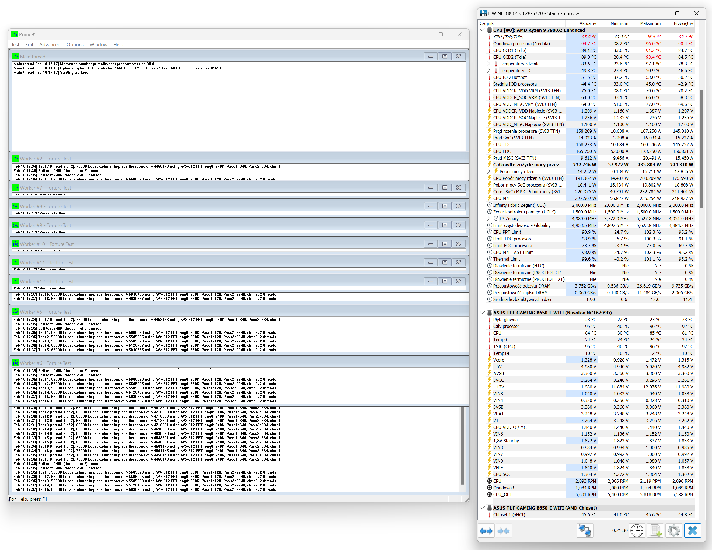
Task: Click the Maksimum column header
Action: pyautogui.click(x=650, y=23)
